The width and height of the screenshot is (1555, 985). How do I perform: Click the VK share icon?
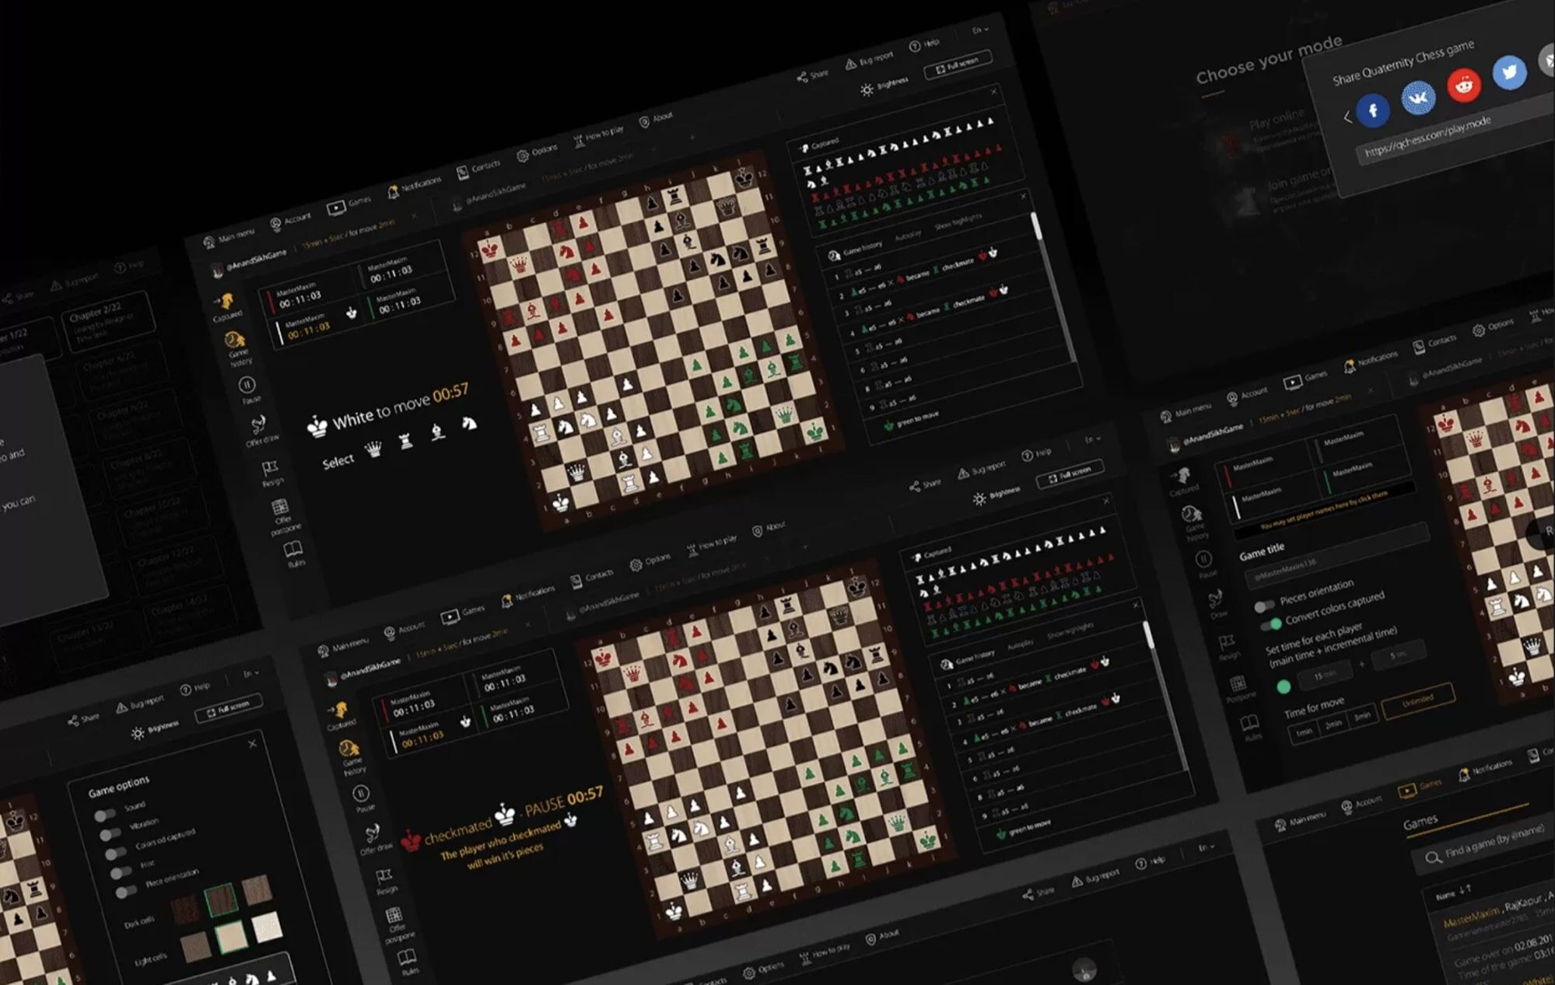coord(1418,98)
